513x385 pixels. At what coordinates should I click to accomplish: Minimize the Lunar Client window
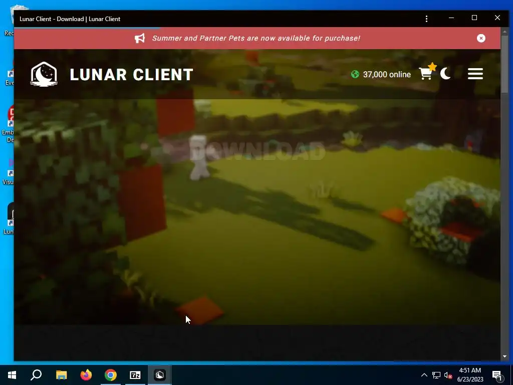coord(451,18)
